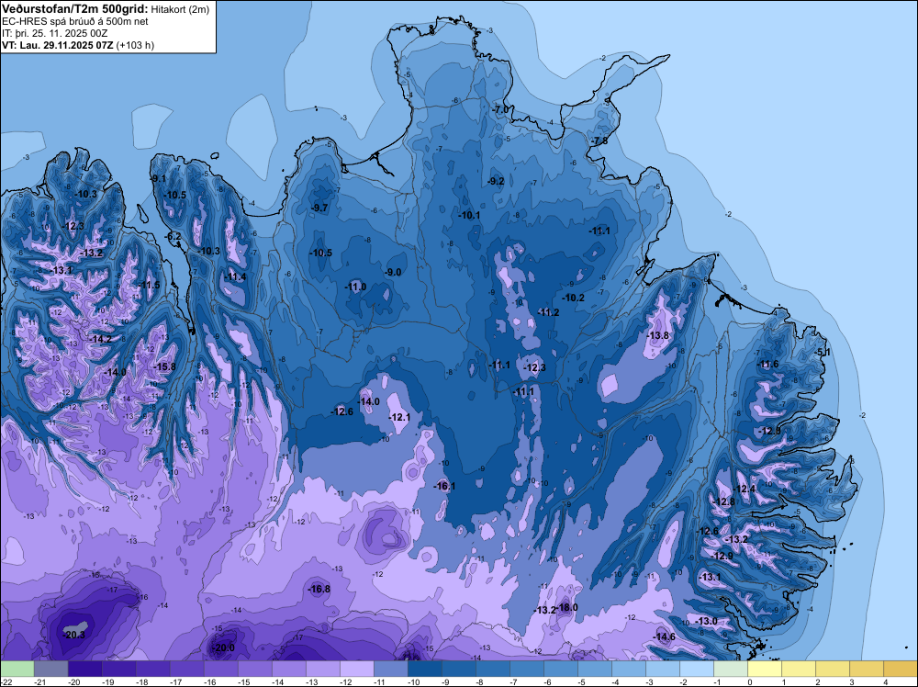Select the darkest purple legend swatch labeled -20
The width and height of the screenshot is (918, 687).
tap(84, 669)
